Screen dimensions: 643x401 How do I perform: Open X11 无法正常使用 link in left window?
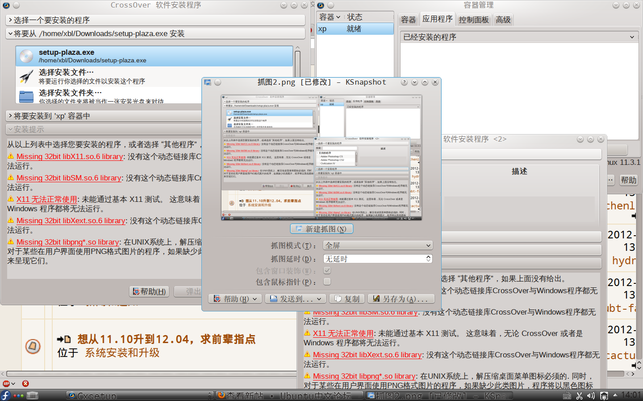(x=47, y=200)
